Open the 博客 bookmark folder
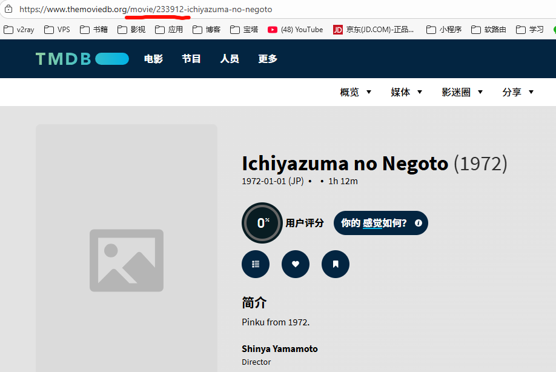The height and width of the screenshot is (372, 556). (x=207, y=30)
